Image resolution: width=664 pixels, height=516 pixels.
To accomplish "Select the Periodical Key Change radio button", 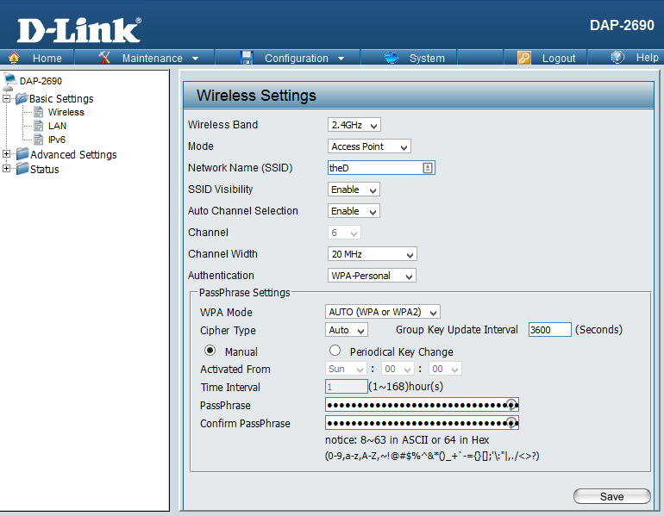I will pos(335,351).
